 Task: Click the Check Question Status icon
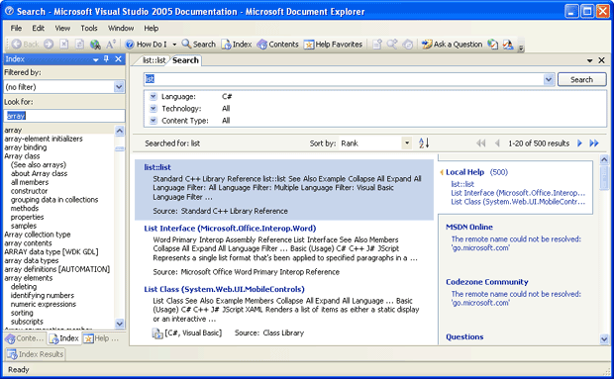click(492, 45)
